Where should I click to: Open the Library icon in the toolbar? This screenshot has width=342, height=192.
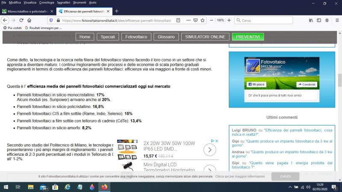click(x=311, y=20)
